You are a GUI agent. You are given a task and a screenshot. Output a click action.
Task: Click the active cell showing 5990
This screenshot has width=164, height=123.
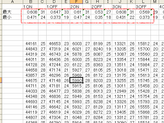pyautogui.click(x=76, y=80)
